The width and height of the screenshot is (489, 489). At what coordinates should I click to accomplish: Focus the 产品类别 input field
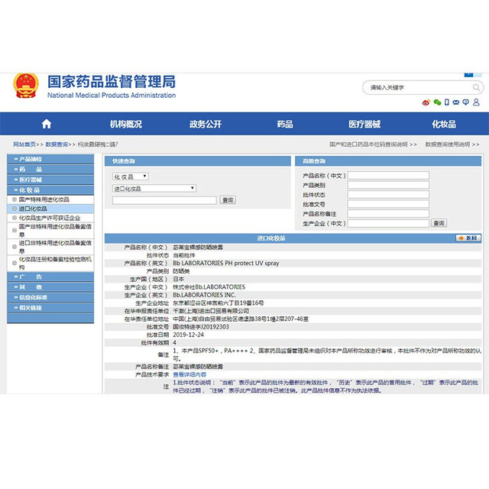(x=388, y=185)
